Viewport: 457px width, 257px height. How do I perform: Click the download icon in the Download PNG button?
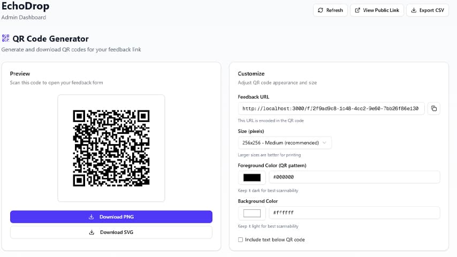tap(92, 217)
